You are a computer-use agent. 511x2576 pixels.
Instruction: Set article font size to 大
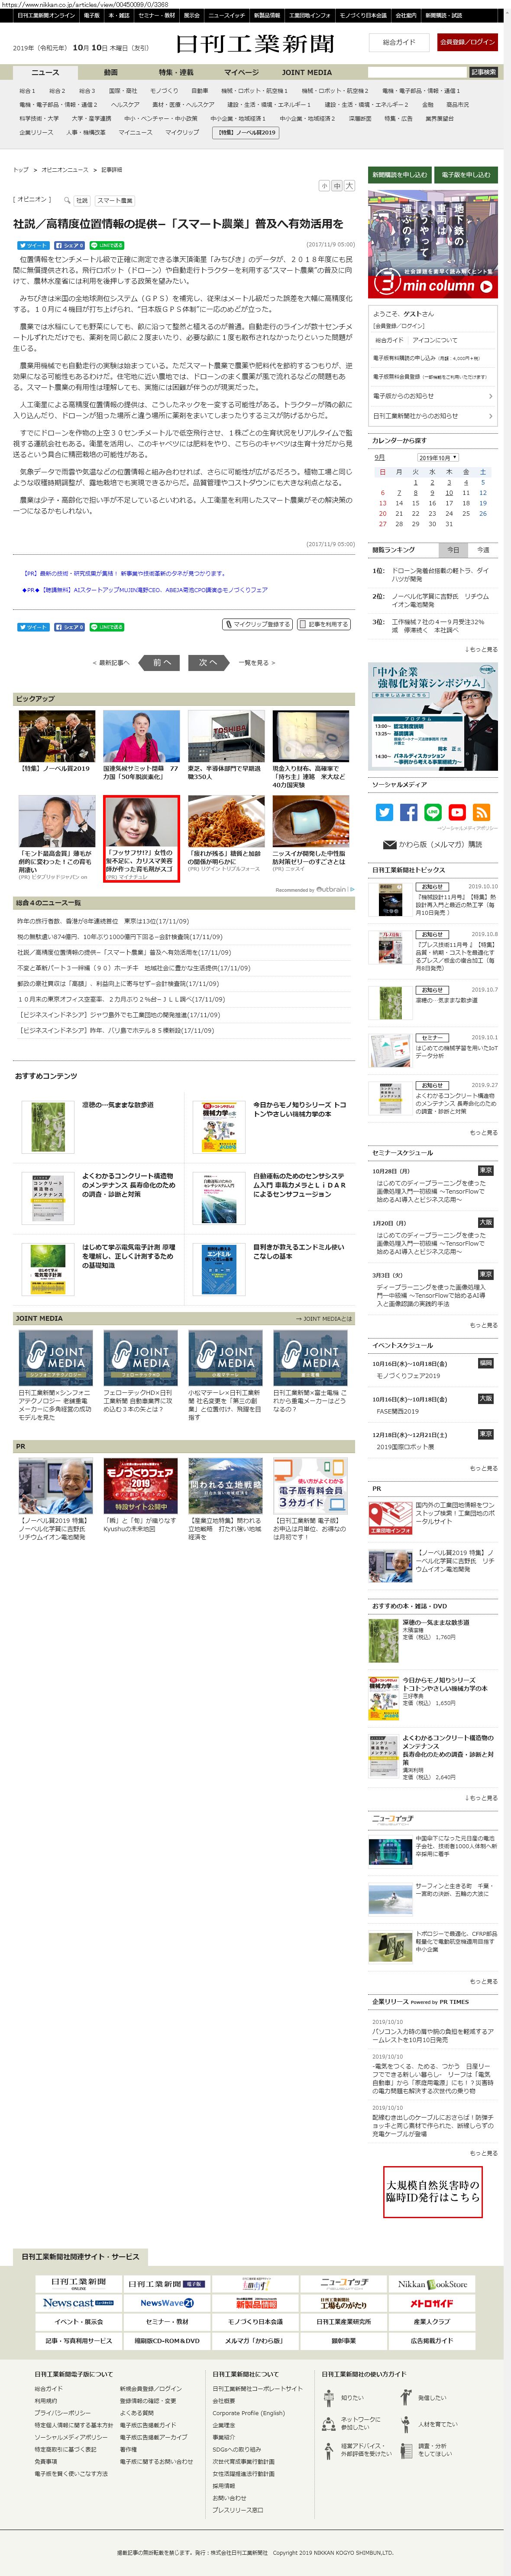point(349,186)
